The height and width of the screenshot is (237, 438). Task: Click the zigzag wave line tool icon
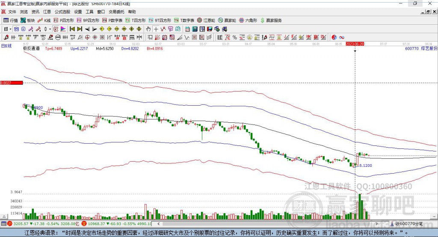pyautogui.click(x=187, y=38)
